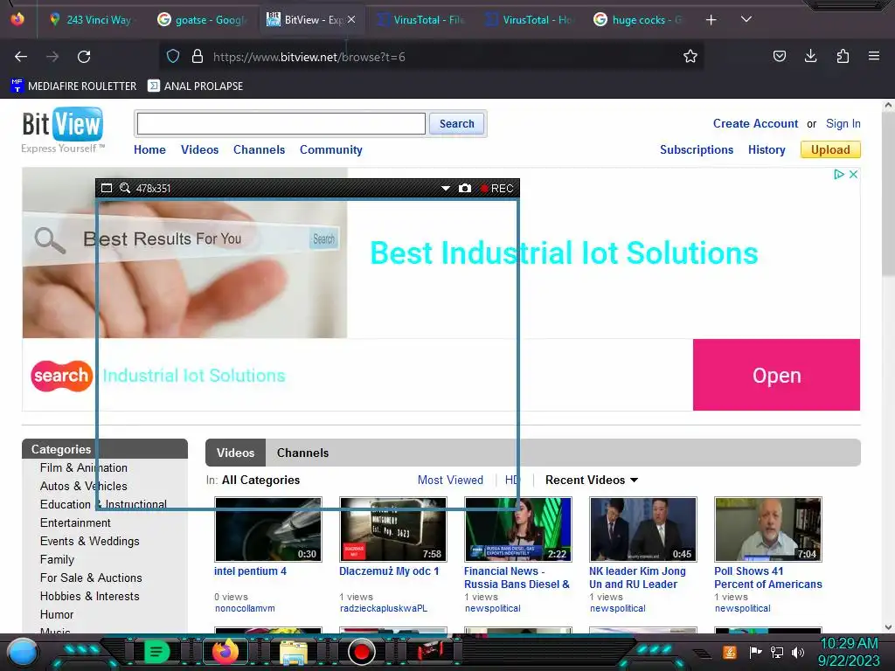Click Create Account link

pos(755,123)
